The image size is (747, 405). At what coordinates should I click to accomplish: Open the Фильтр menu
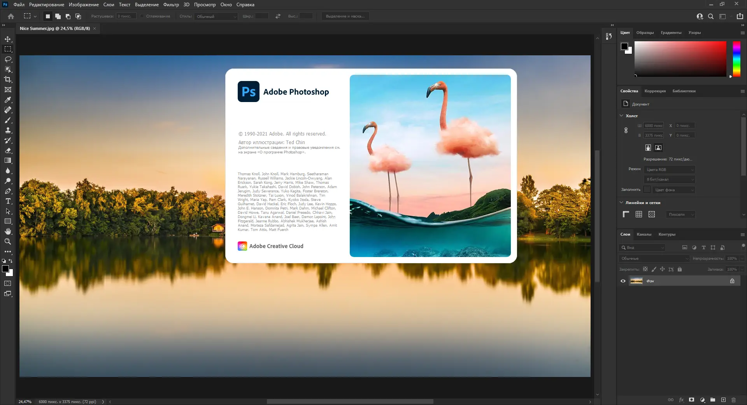point(171,5)
